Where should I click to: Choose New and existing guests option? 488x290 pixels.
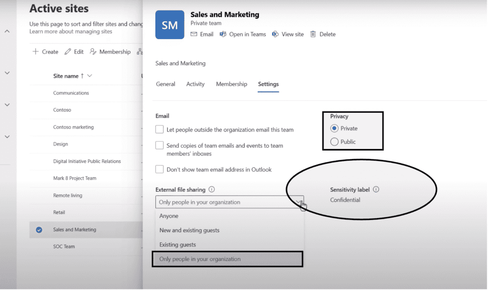pos(229,230)
